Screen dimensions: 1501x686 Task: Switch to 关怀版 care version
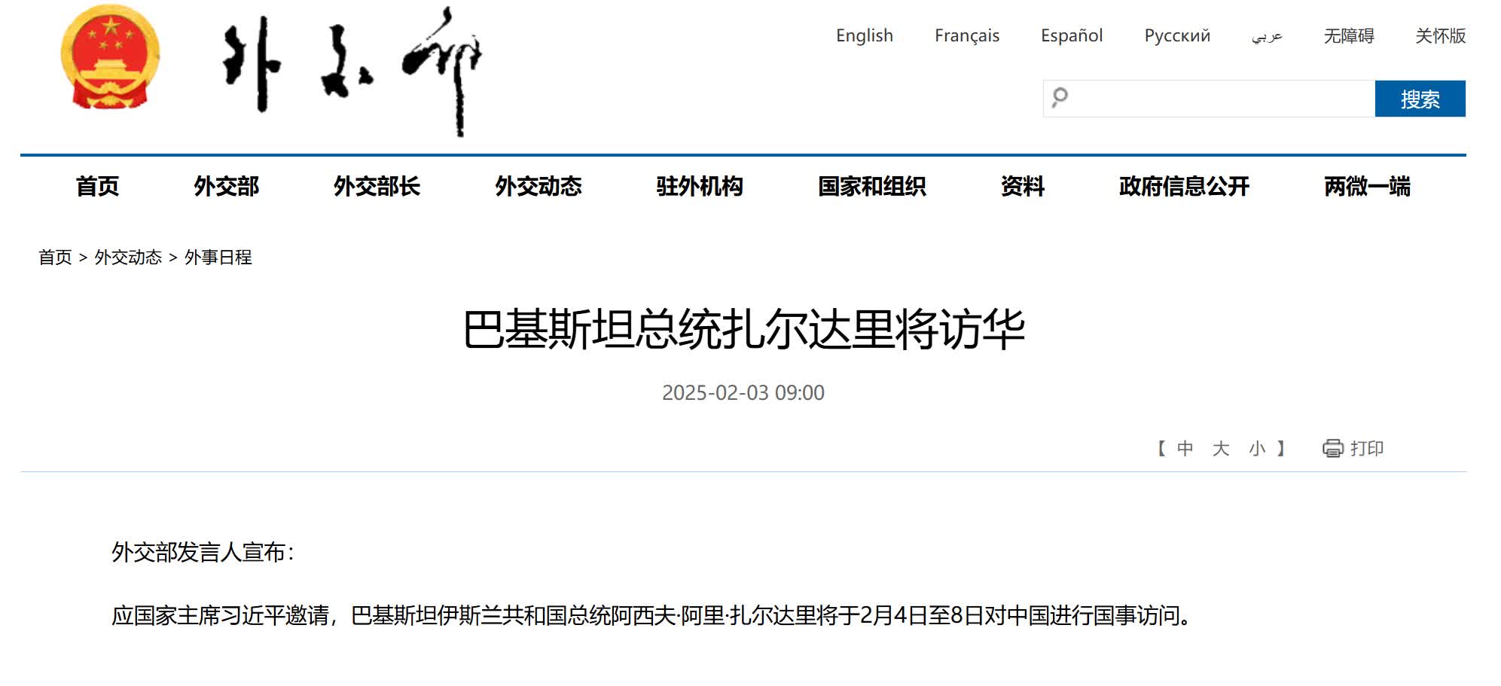point(1439,35)
